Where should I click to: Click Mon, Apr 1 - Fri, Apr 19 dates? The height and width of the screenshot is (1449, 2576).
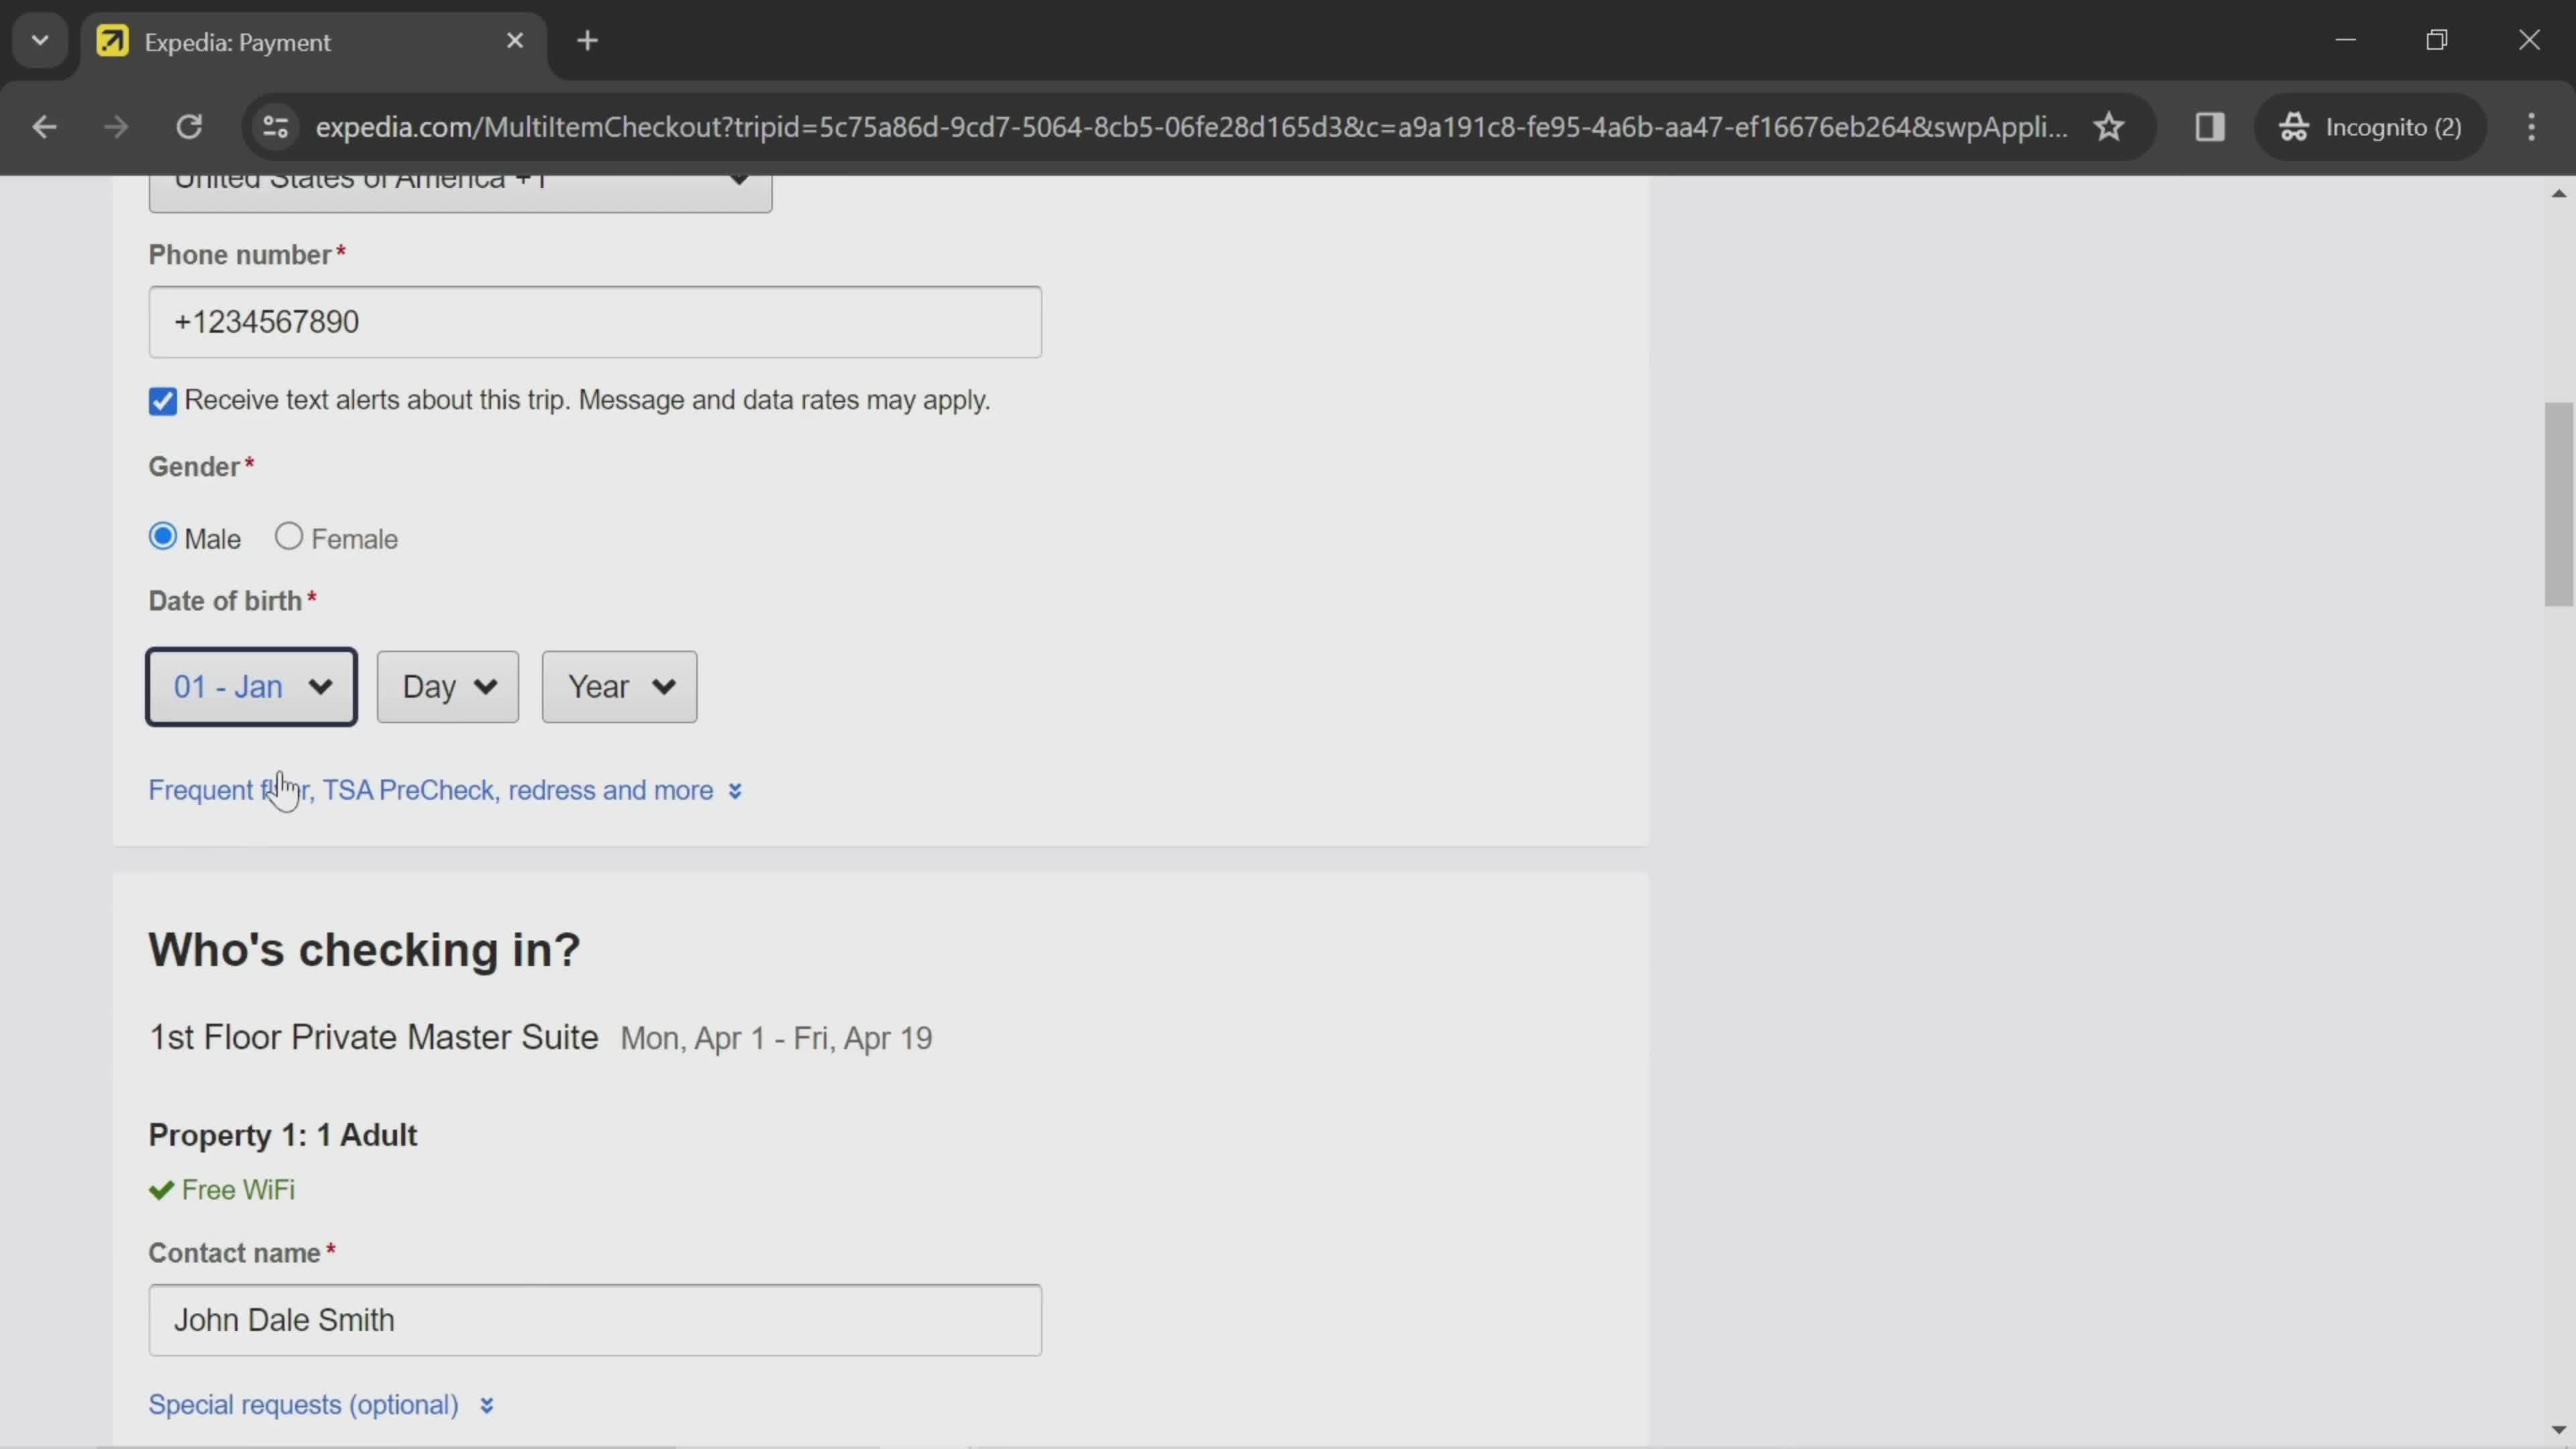(777, 1039)
